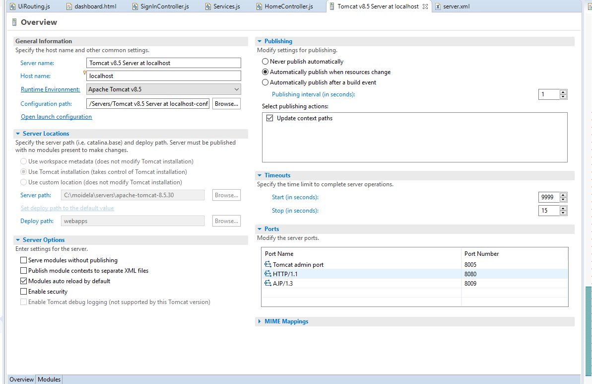Toggle Modules auto reload by default

tap(23, 281)
